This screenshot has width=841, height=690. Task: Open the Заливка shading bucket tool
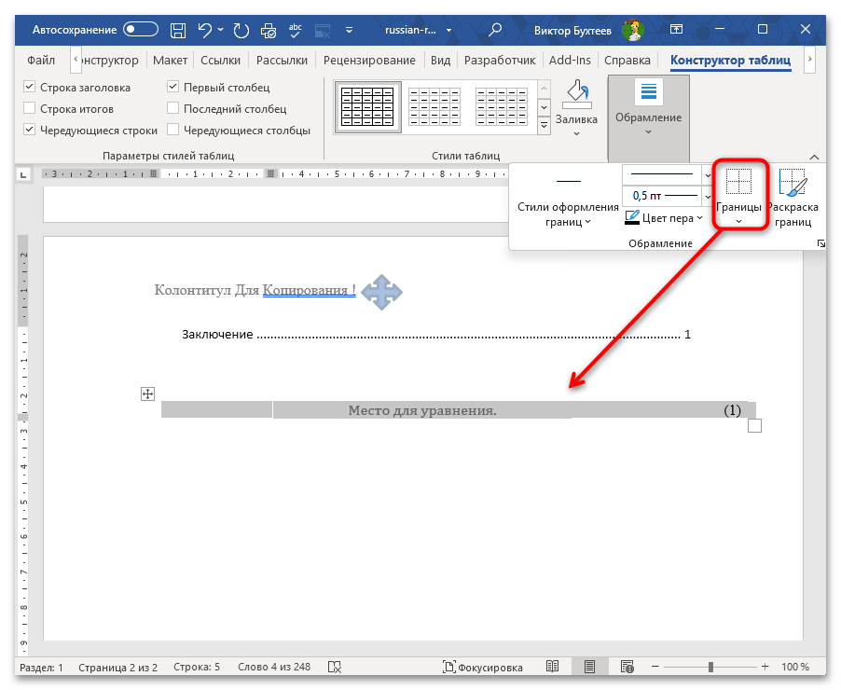tap(576, 107)
